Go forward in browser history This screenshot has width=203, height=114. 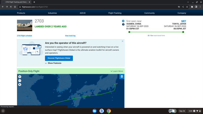(7, 7)
